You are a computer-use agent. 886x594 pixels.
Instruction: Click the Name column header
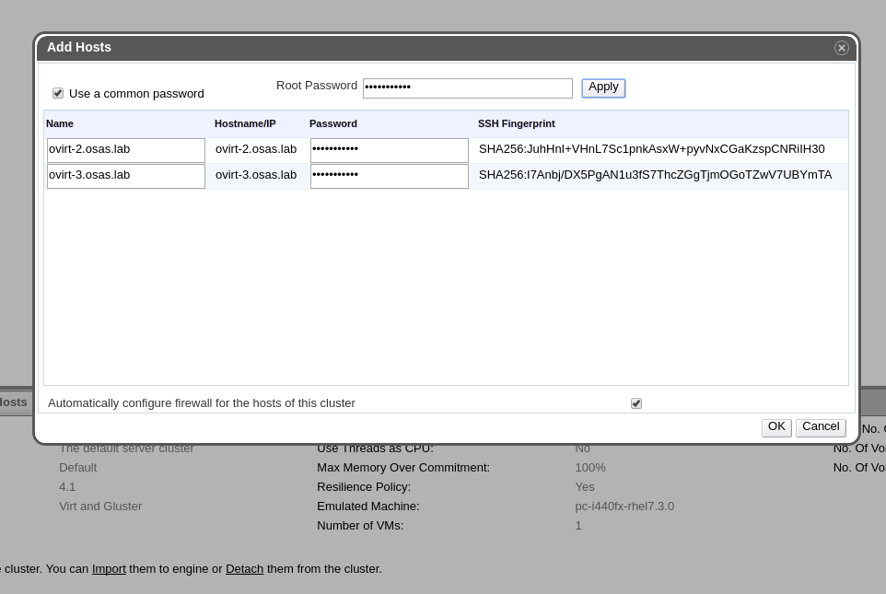pyautogui.click(x=60, y=123)
